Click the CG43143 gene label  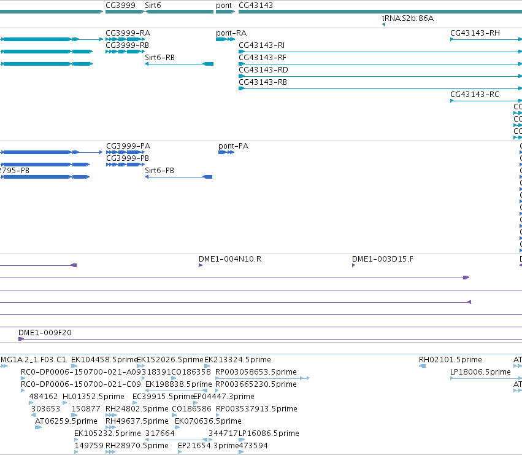click(256, 6)
